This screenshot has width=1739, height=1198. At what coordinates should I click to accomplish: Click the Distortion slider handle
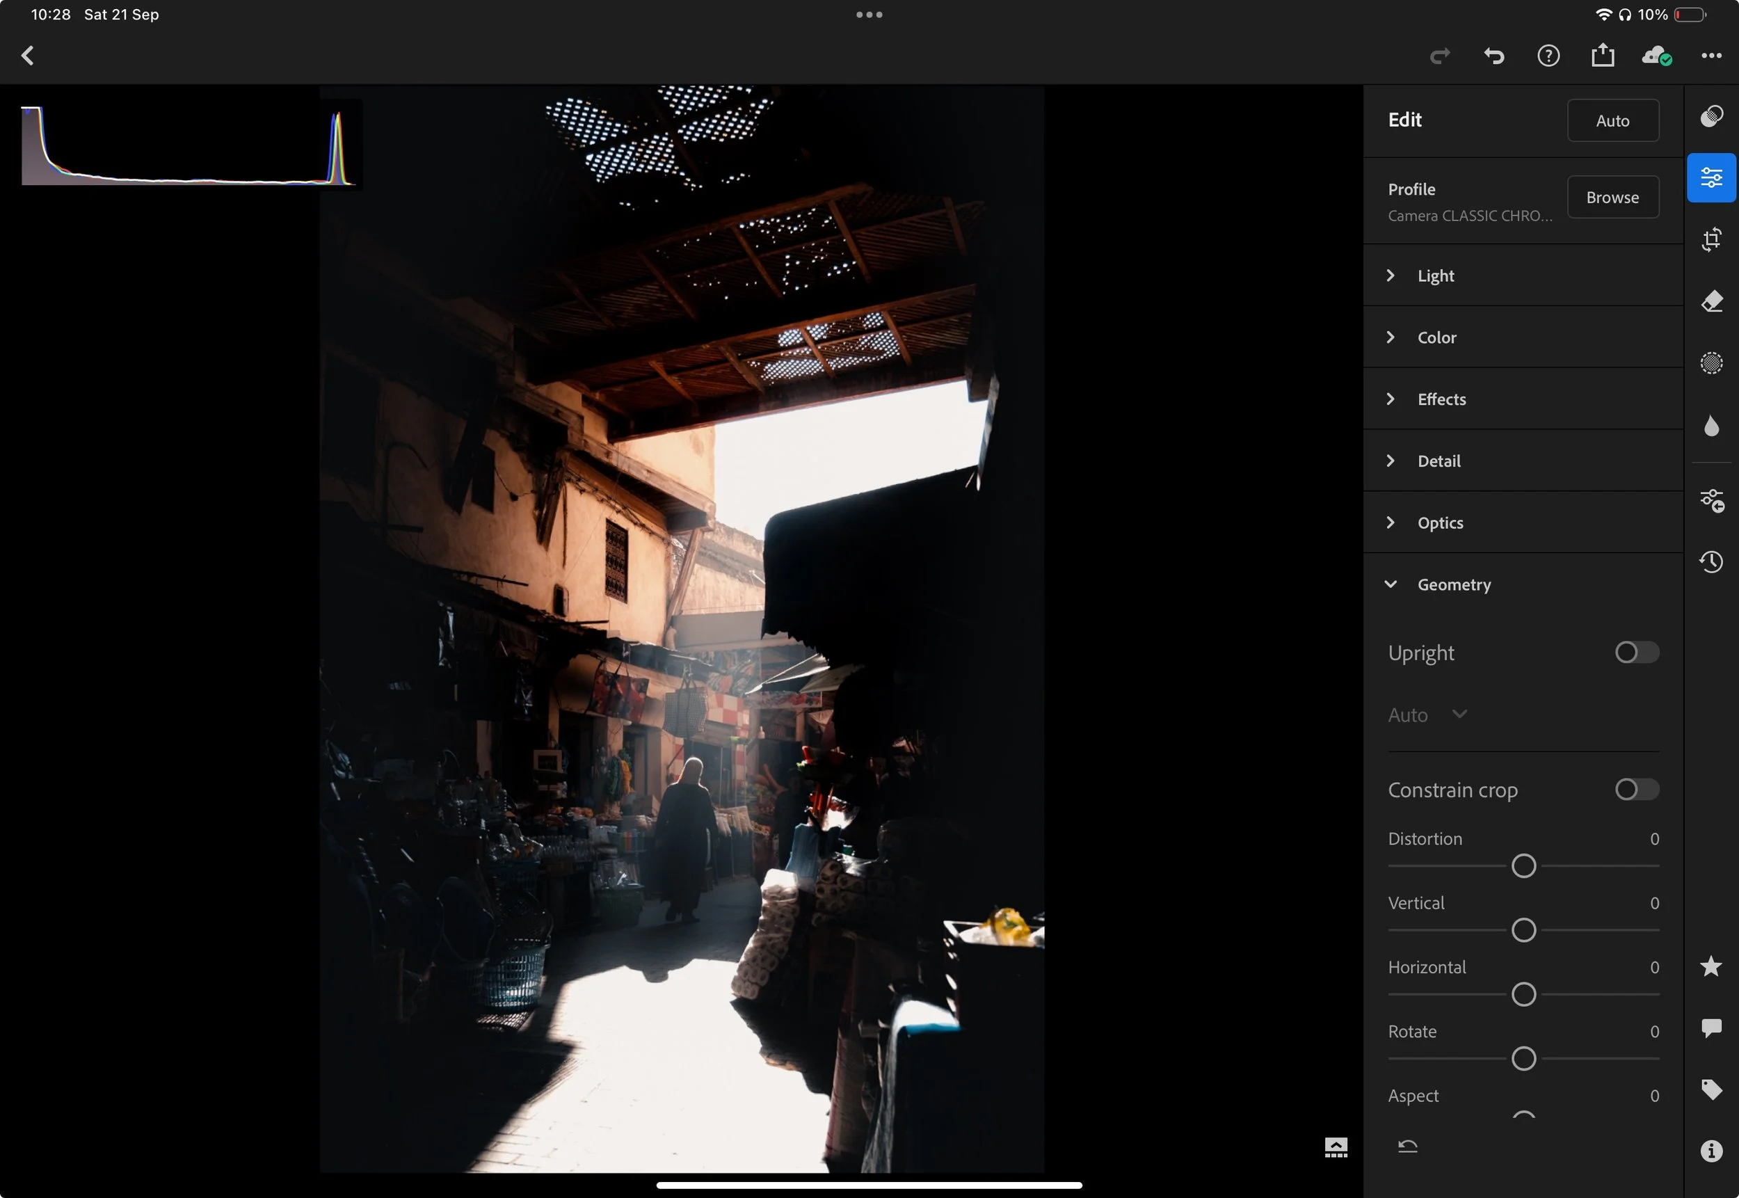click(x=1523, y=866)
